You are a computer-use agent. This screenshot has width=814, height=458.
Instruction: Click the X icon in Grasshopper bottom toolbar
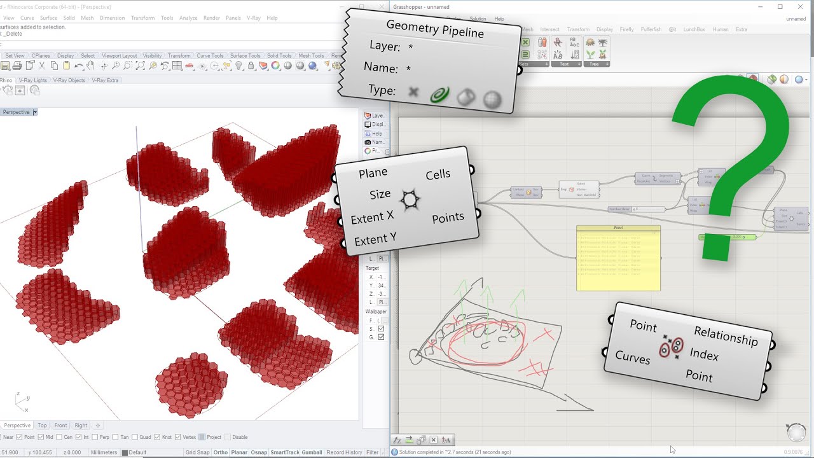(434, 440)
